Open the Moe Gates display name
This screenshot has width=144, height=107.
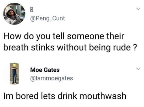(x=45, y=70)
